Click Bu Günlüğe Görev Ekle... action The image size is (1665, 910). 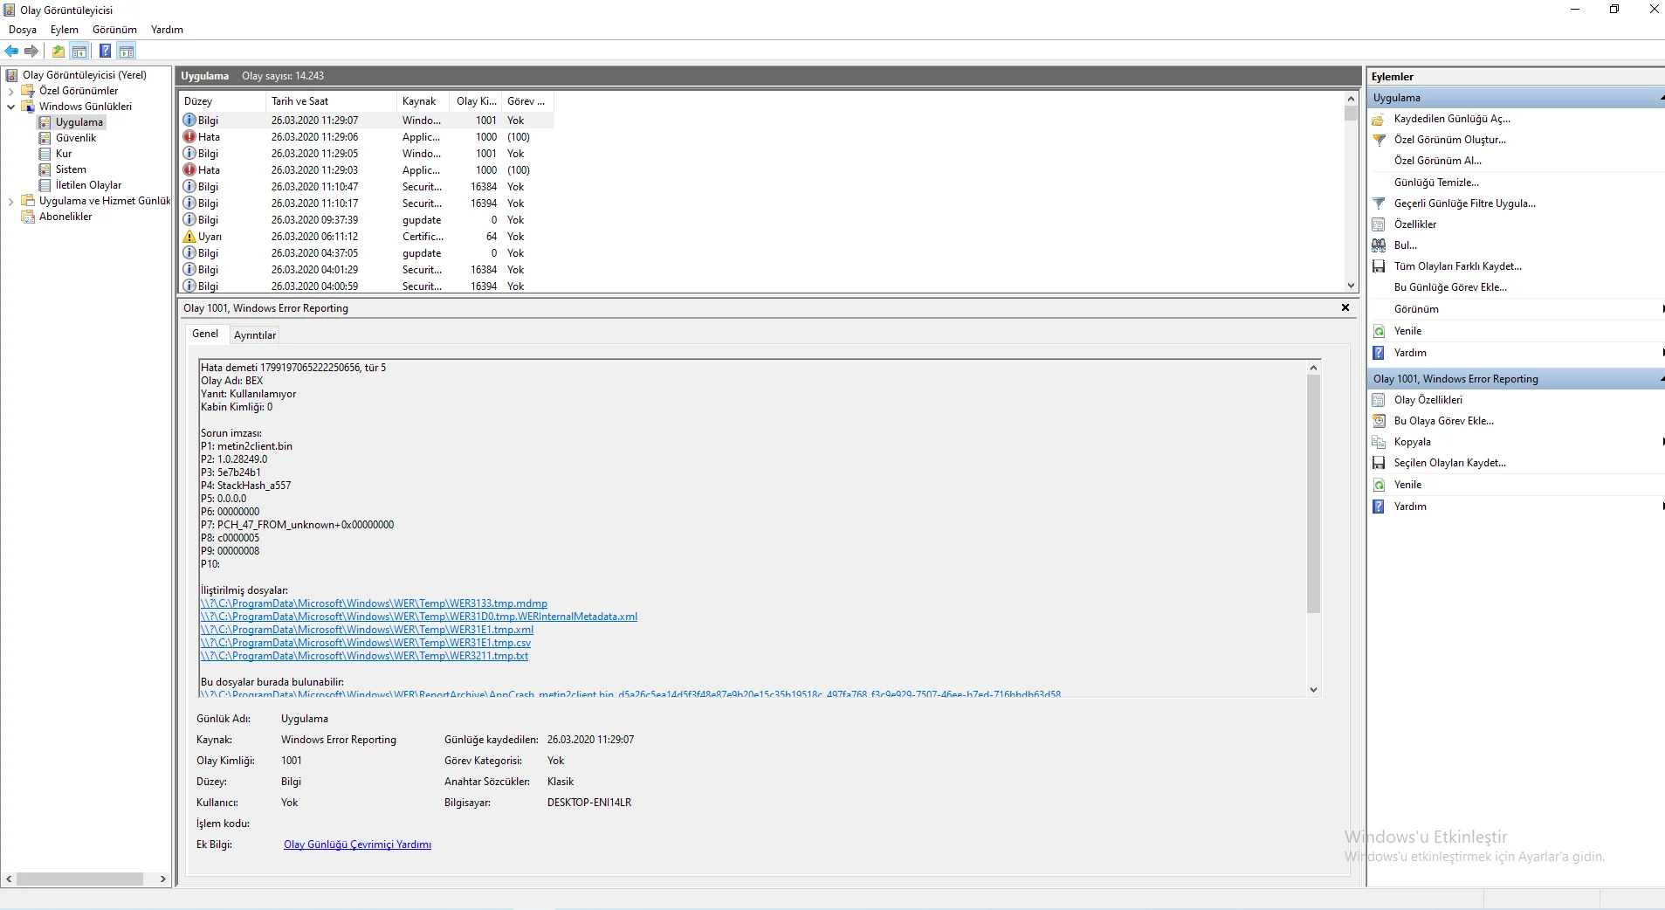(1450, 287)
